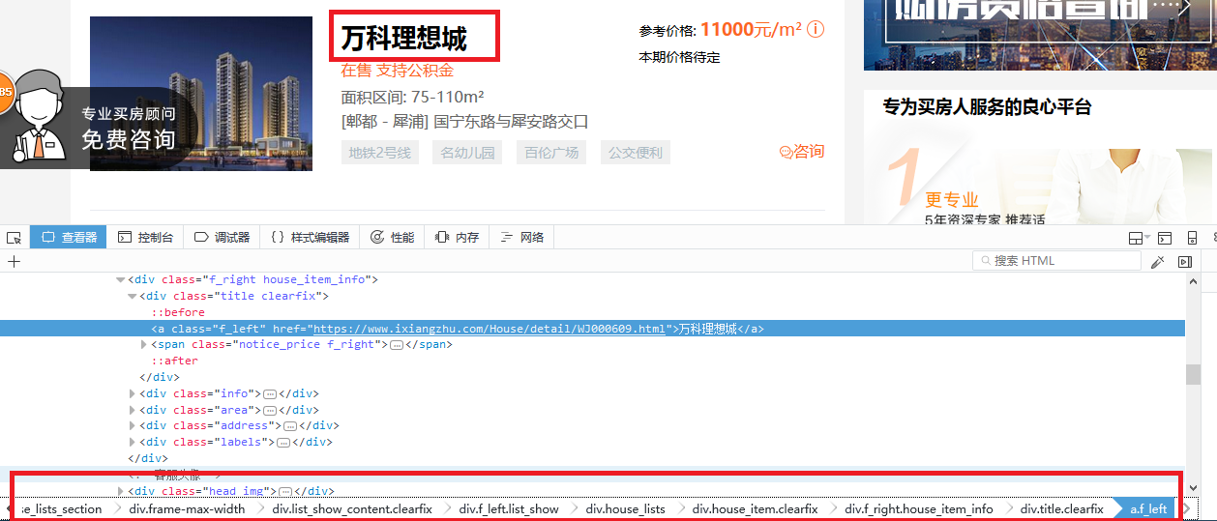Open the 内存 memory tab

click(x=458, y=237)
